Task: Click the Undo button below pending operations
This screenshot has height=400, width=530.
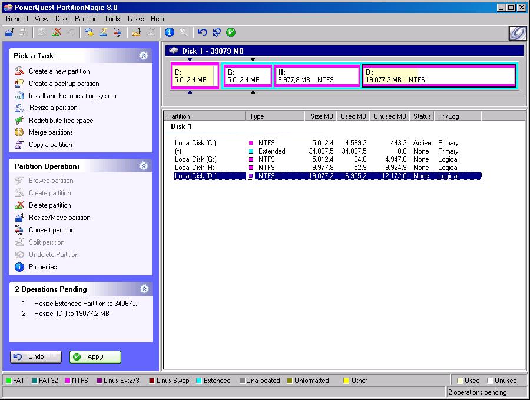Action: click(36, 357)
